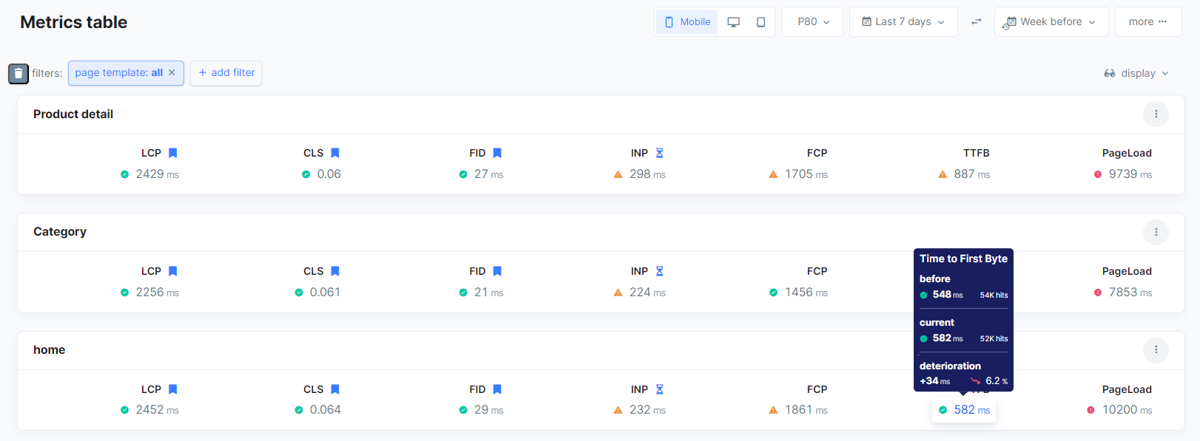Click the add filter button
Viewport: 1200px width, 441px height.
point(226,72)
